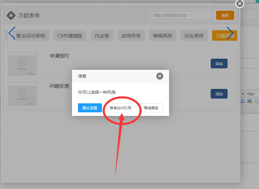259x189 pixels.
Task: Close the 信息 dialog
Action: pyautogui.click(x=160, y=76)
